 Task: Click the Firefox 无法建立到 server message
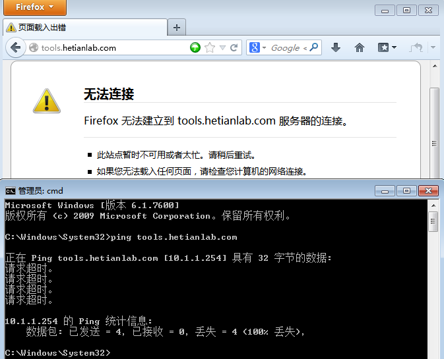tap(216, 121)
